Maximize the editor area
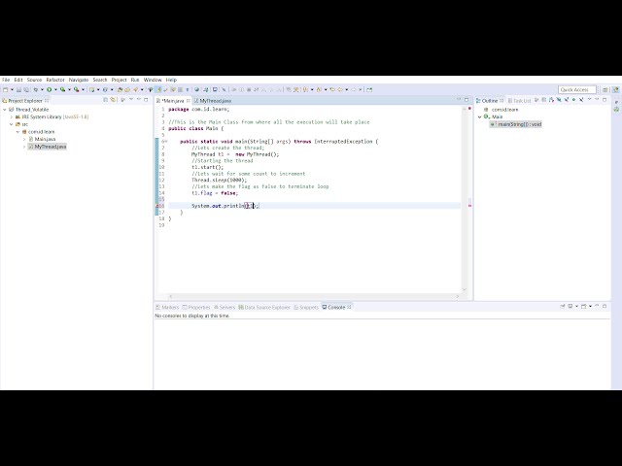The height and width of the screenshot is (466, 622). click(x=466, y=100)
